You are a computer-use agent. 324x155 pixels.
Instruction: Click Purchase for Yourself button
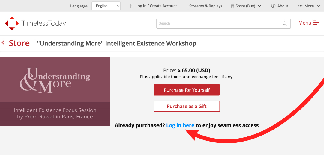[x=187, y=90]
